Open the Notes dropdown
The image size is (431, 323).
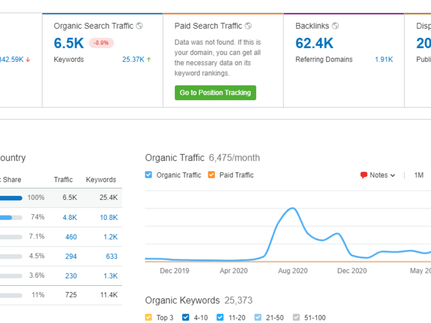378,175
